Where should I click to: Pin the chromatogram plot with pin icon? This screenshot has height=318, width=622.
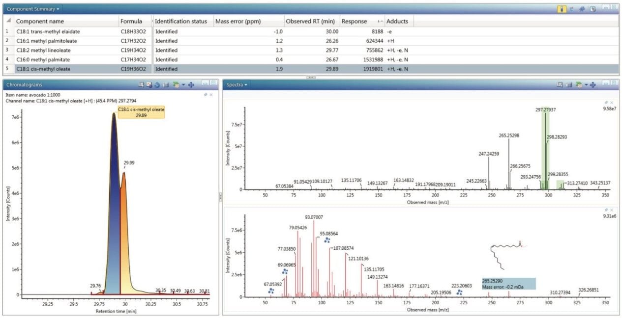[x=205, y=94]
